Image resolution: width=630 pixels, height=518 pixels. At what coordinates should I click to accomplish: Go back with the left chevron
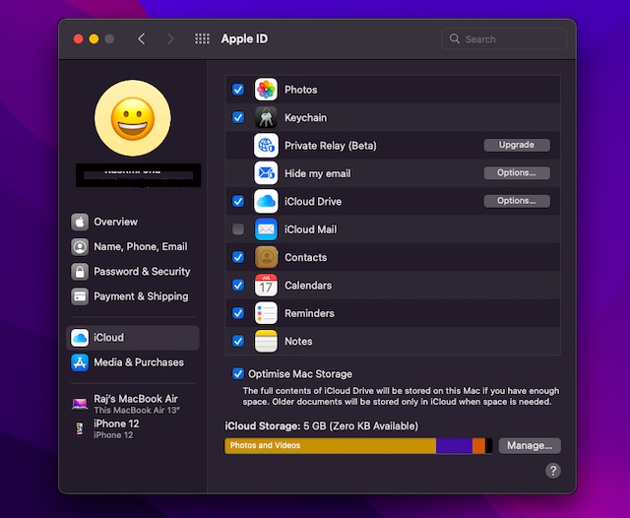click(x=142, y=39)
